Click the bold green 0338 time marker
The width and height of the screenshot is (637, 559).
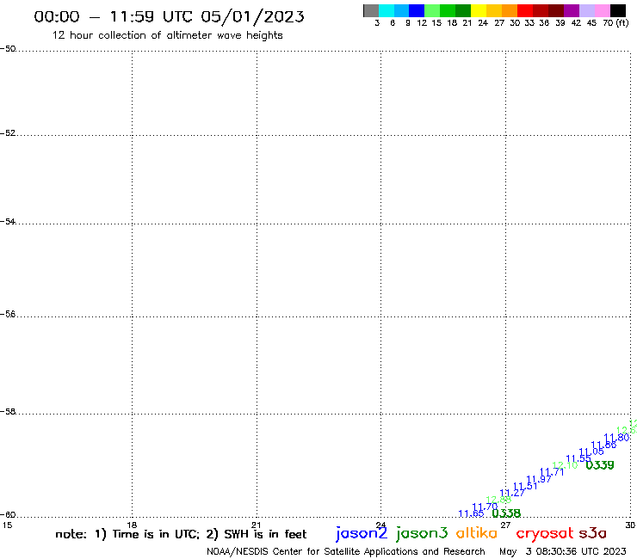(506, 513)
